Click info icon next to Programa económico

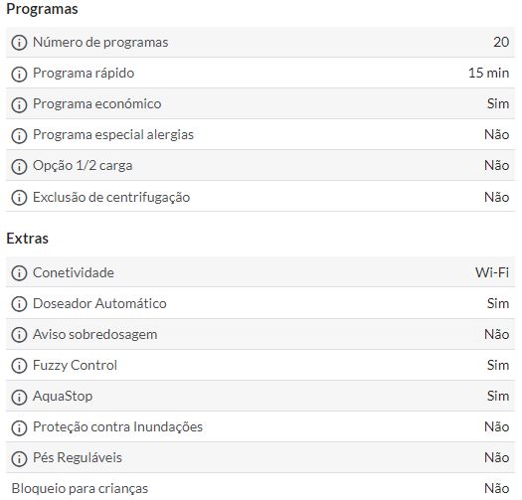[19, 104]
